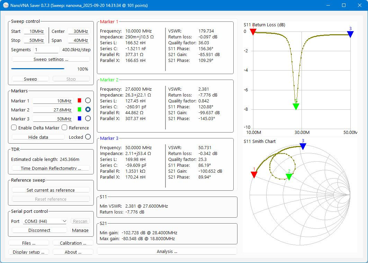Close the NanoVNA Saver window
The image size is (368, 263).
[x=360, y=5]
